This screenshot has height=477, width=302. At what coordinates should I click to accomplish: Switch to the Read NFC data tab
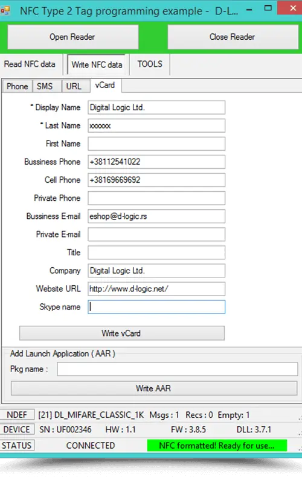30,64
